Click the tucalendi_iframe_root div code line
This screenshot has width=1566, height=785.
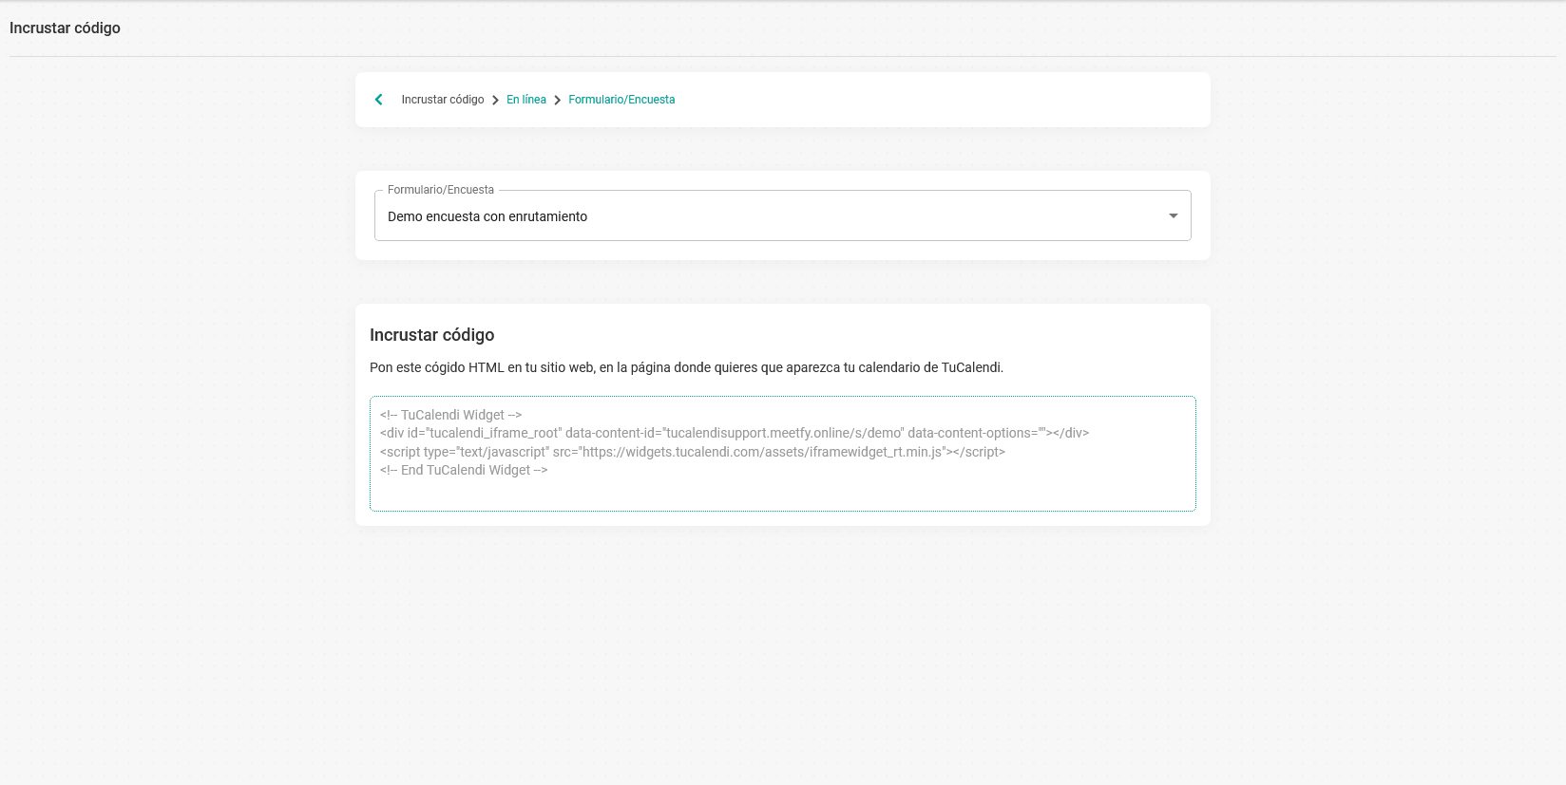(735, 433)
